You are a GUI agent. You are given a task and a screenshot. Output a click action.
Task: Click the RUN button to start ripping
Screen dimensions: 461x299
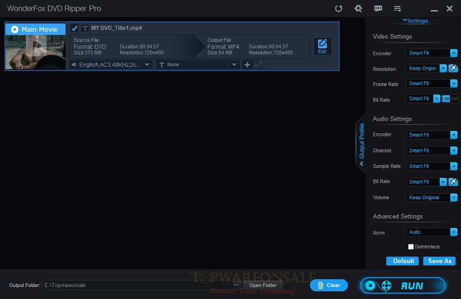[x=403, y=285]
